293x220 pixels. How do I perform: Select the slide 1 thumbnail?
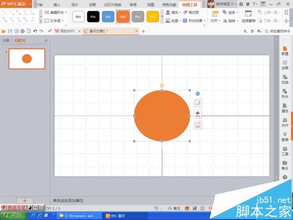coord(27,59)
